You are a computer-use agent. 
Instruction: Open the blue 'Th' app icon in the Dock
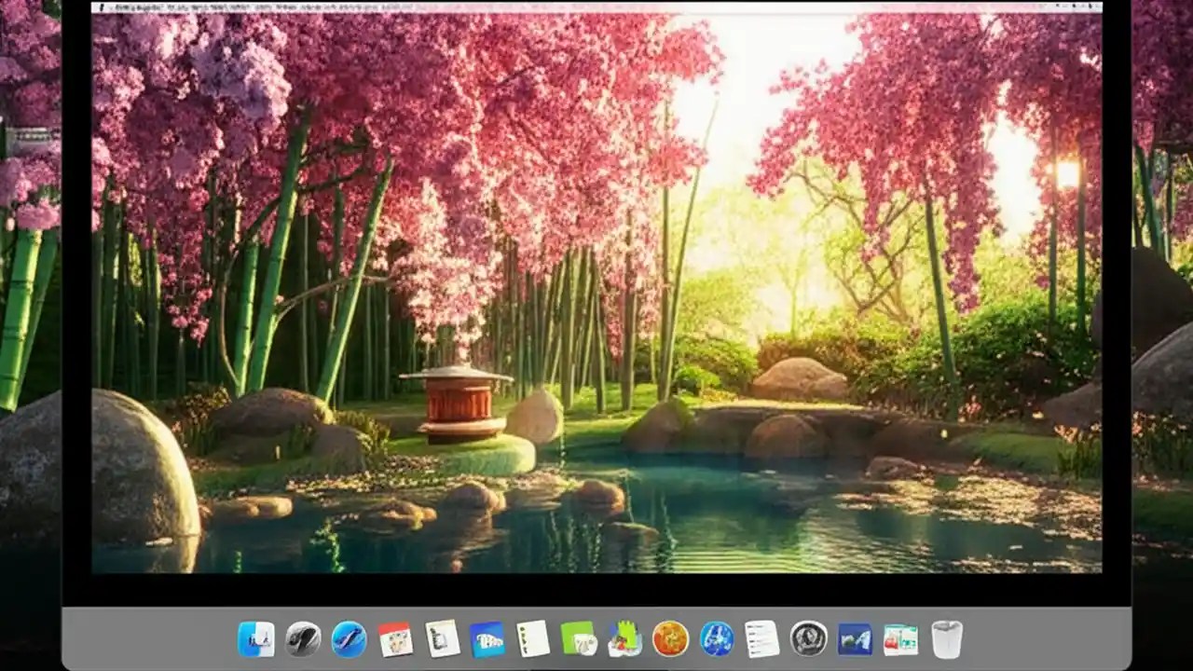485,639
